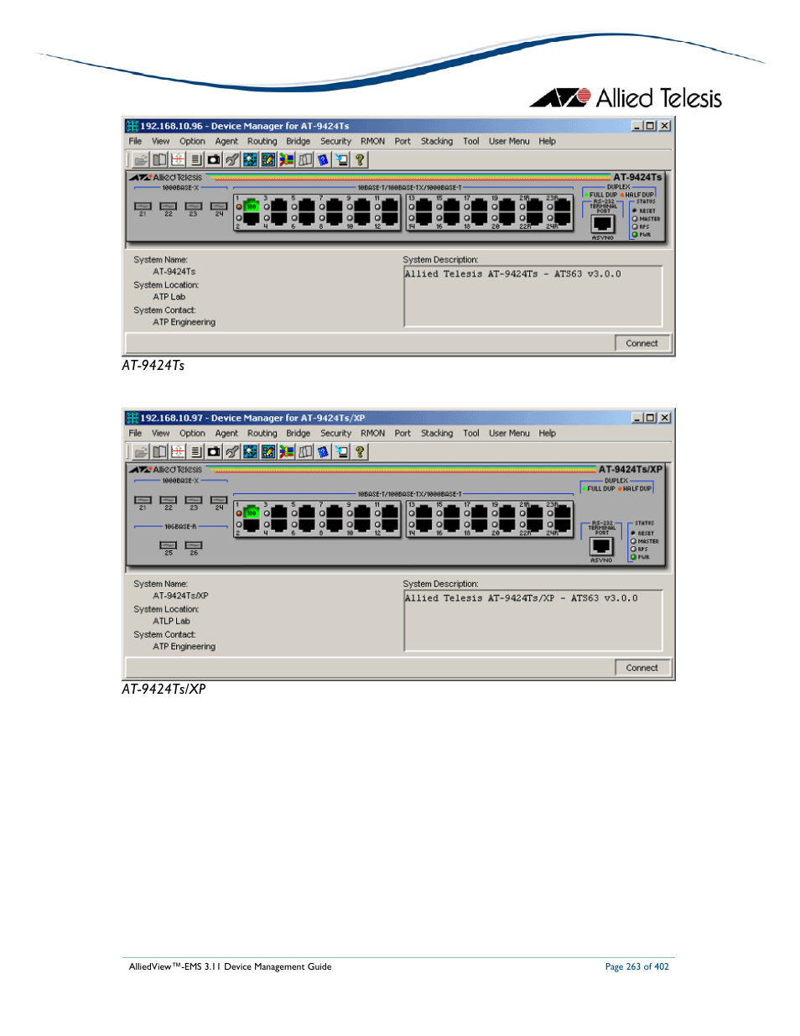Select green port 1 on the AT-9424Ts/XP switch (192.168.10.97)

(251, 511)
